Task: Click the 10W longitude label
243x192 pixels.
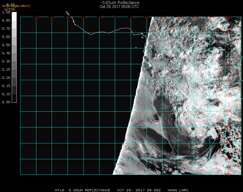Action: (84, 17)
